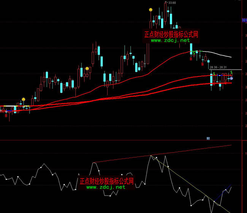Click the red 正点财经炒股指标公式网 title in upper chart
247x213 pixels.
(171, 34)
